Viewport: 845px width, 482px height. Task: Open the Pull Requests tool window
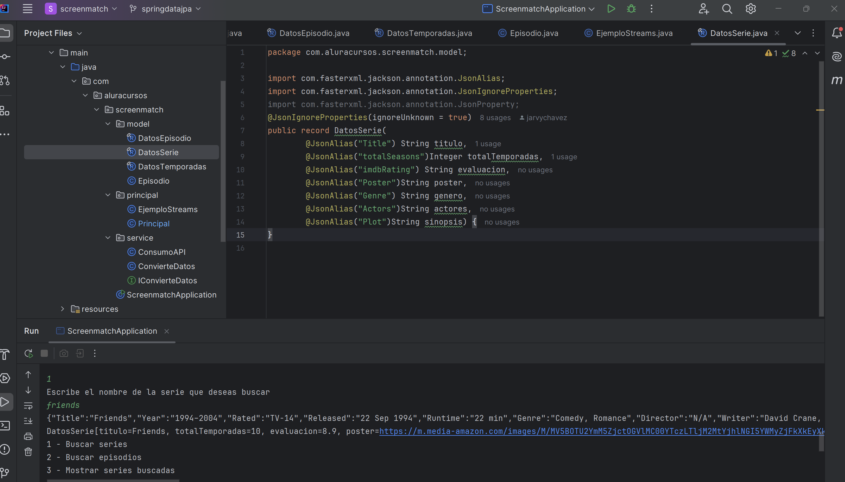pos(5,80)
